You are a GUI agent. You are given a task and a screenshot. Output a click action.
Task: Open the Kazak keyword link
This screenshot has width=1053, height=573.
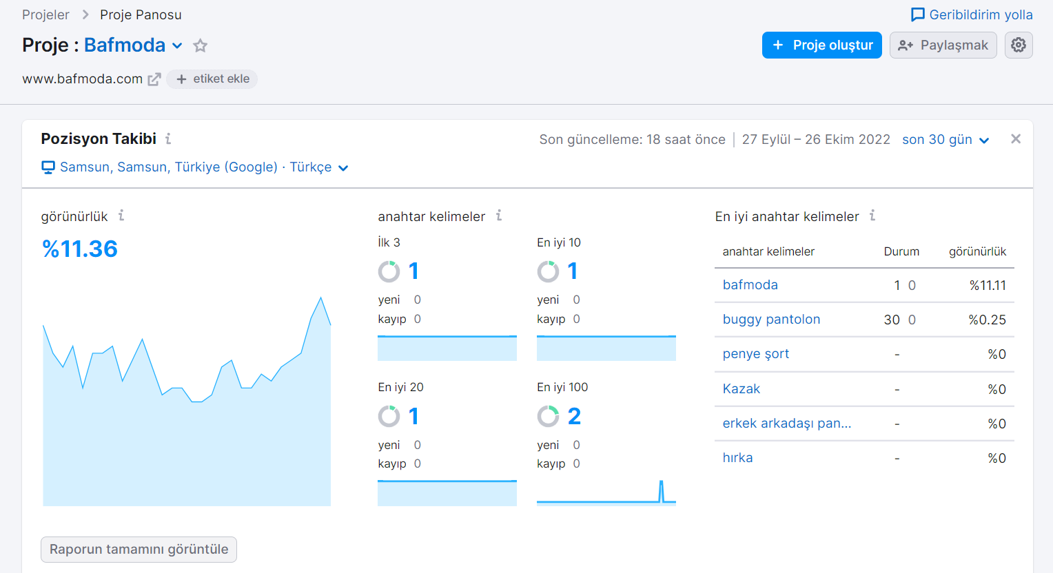[741, 388]
